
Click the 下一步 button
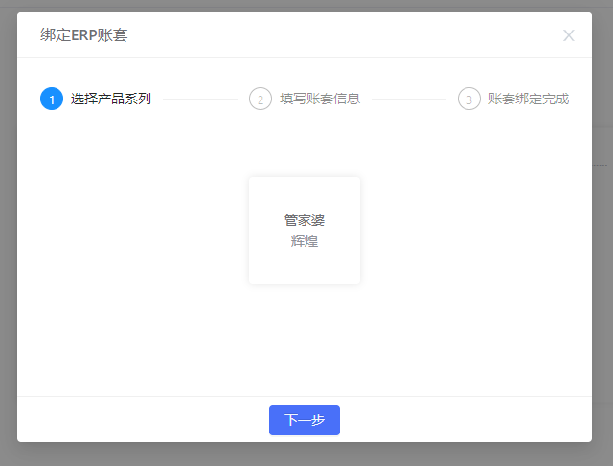(x=305, y=420)
